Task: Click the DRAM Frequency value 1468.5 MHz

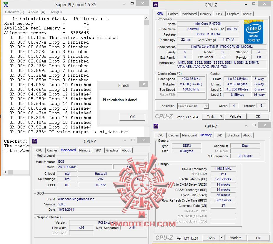Action: coord(223,169)
